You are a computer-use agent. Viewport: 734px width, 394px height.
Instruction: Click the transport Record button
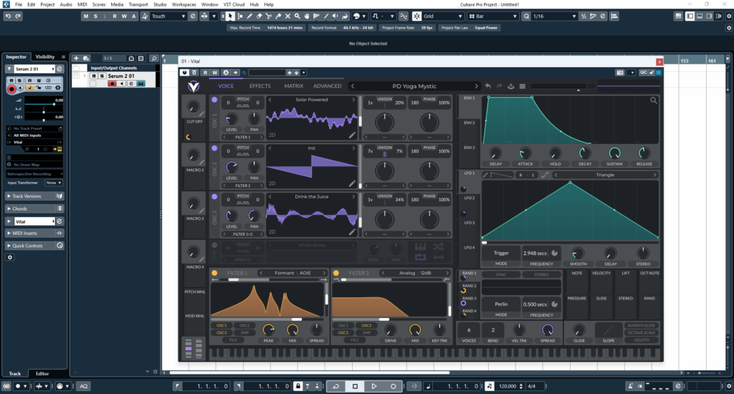point(393,386)
